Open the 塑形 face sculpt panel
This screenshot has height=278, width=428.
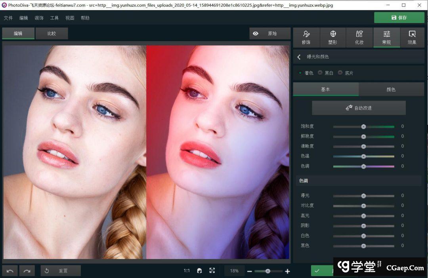click(x=333, y=37)
